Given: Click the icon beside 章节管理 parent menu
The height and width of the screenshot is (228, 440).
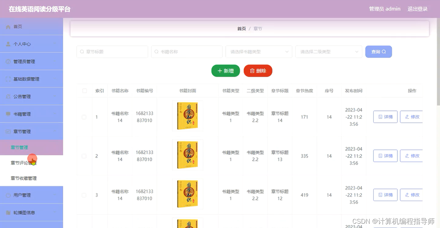Looking at the screenshot, I should (8, 131).
